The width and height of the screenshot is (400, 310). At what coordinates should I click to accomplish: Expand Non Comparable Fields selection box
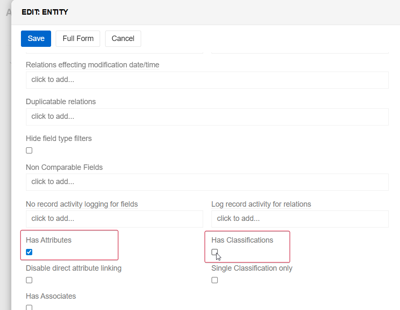pos(207,182)
